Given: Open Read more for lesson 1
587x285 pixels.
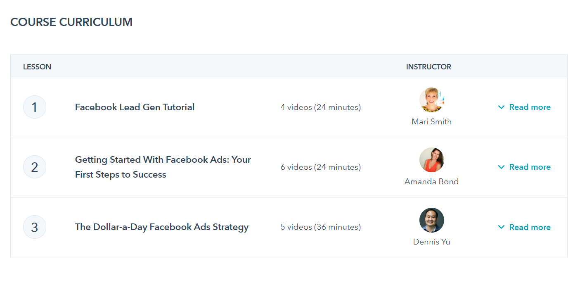Looking at the screenshot, I should coord(530,107).
